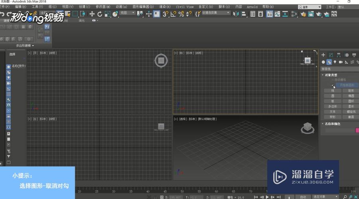Image resolution: width=359 pixels, height=199 pixels.
Task: Uncheck the 开始新图形 checkbox
Action: pyautogui.click(x=332, y=85)
